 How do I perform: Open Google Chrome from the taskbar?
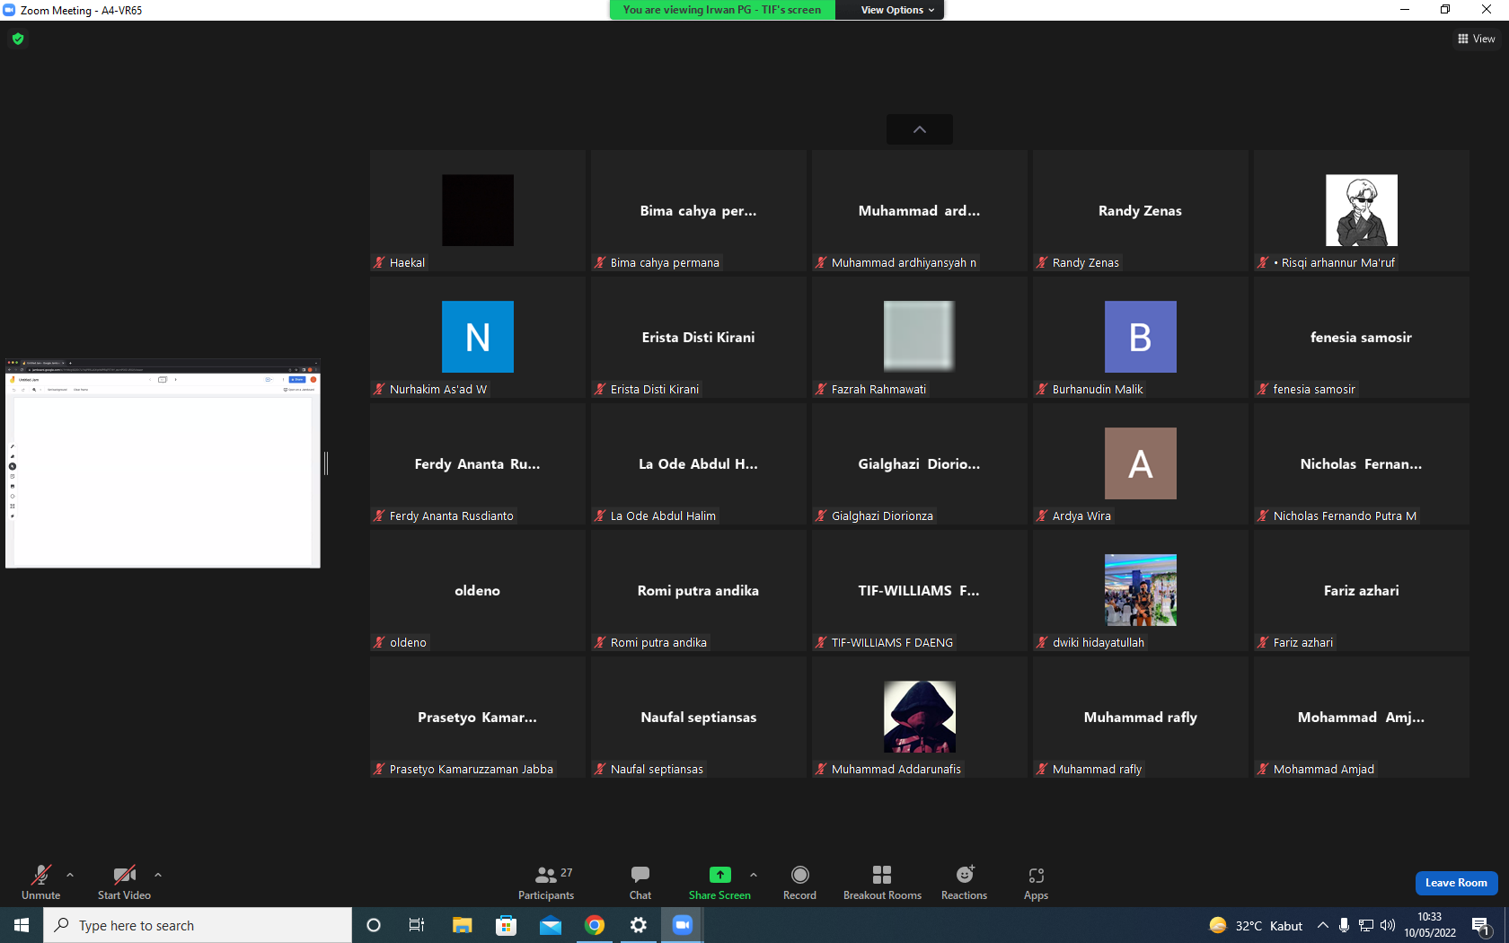coord(595,925)
